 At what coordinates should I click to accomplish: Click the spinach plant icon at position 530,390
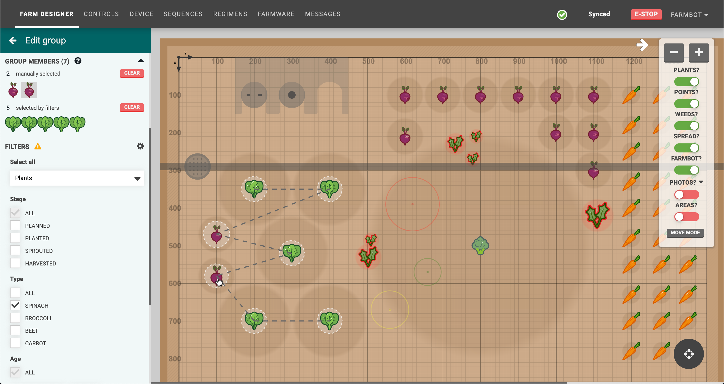coord(254,187)
